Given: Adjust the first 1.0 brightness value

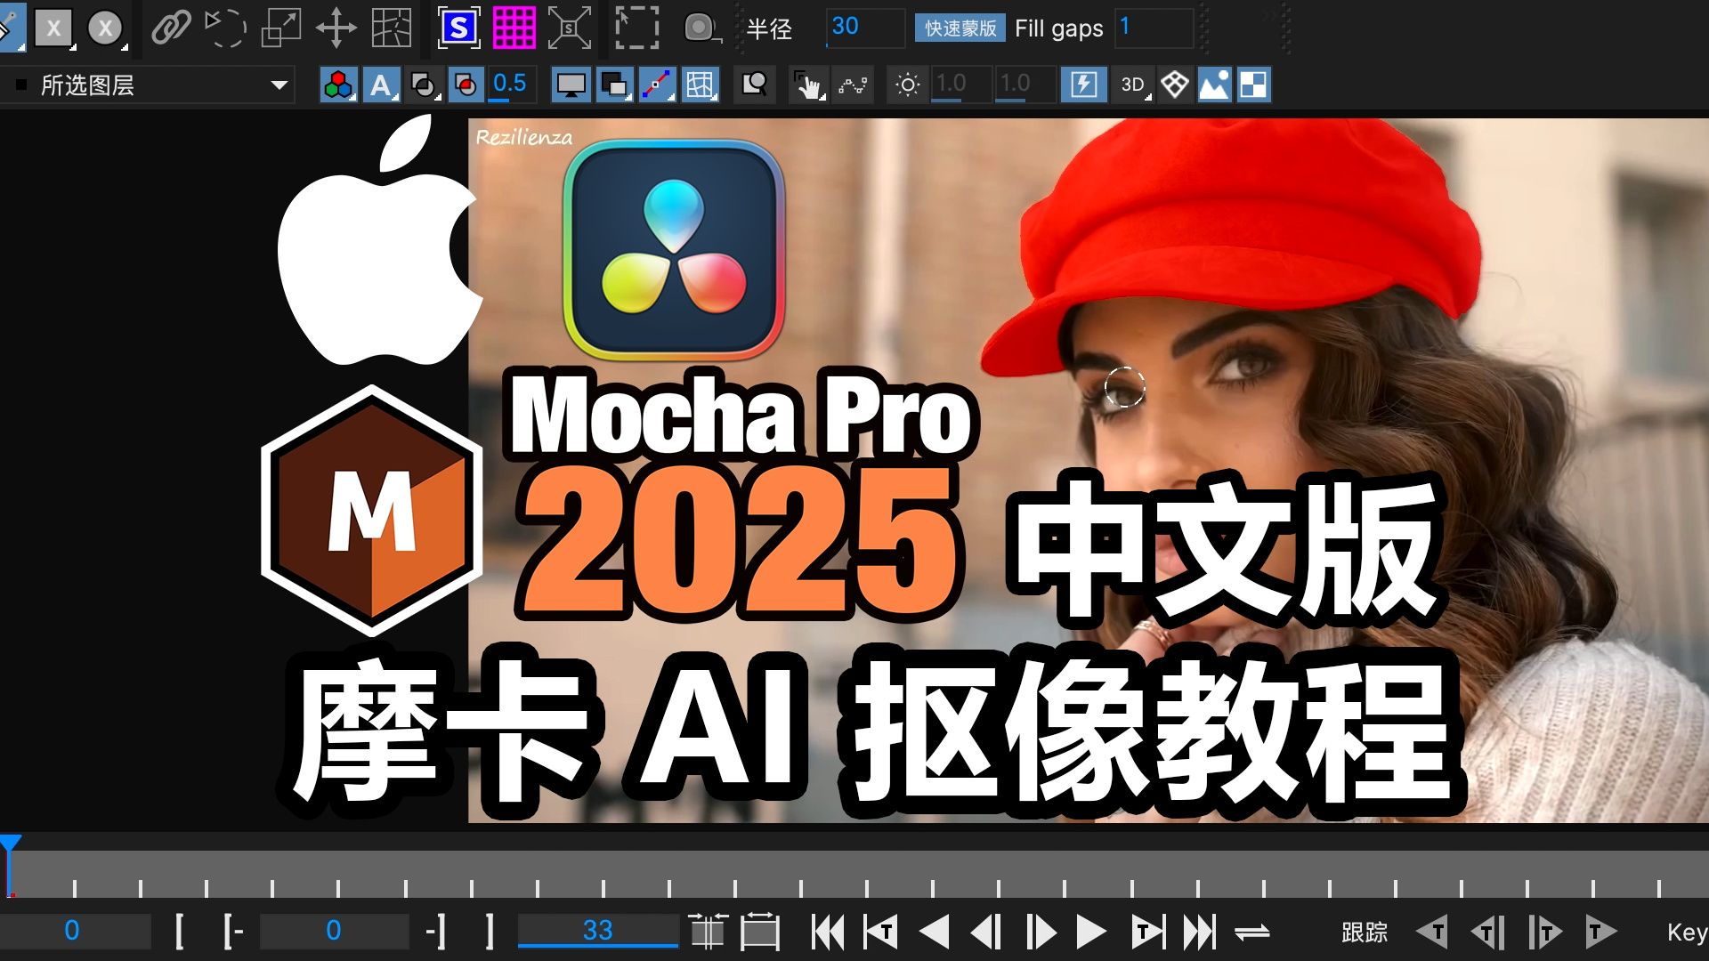Looking at the screenshot, I should 960,85.
